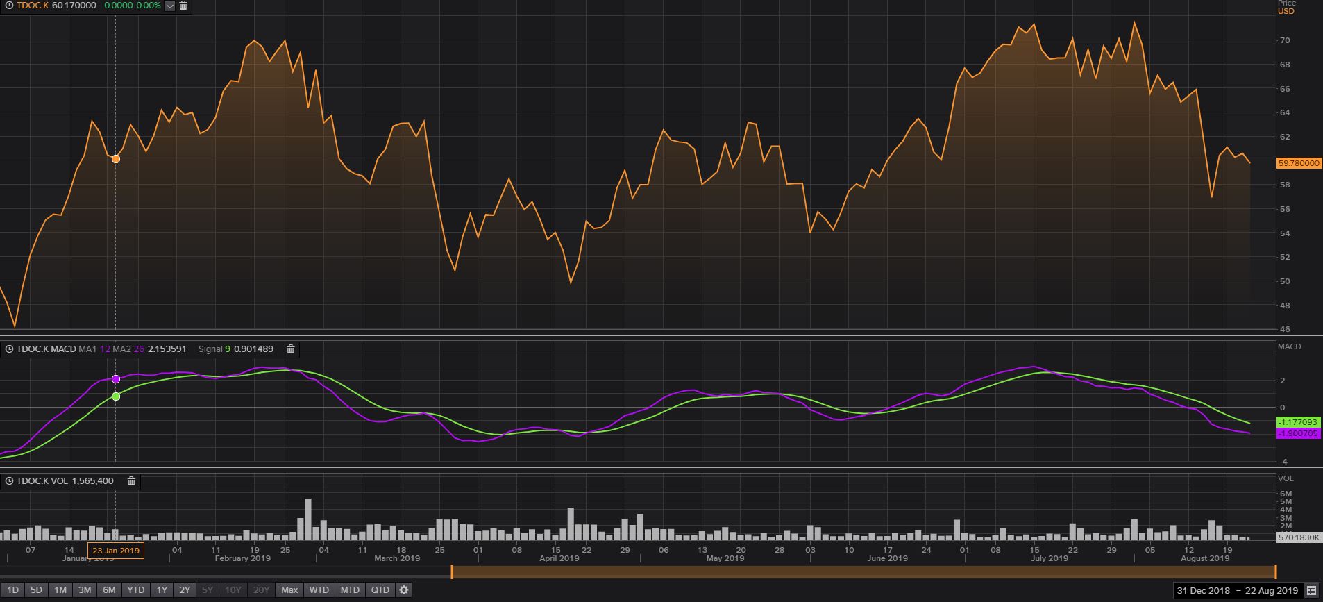Select the QTD period tab
Image resolution: width=1323 pixels, height=602 pixels.
pyautogui.click(x=380, y=590)
